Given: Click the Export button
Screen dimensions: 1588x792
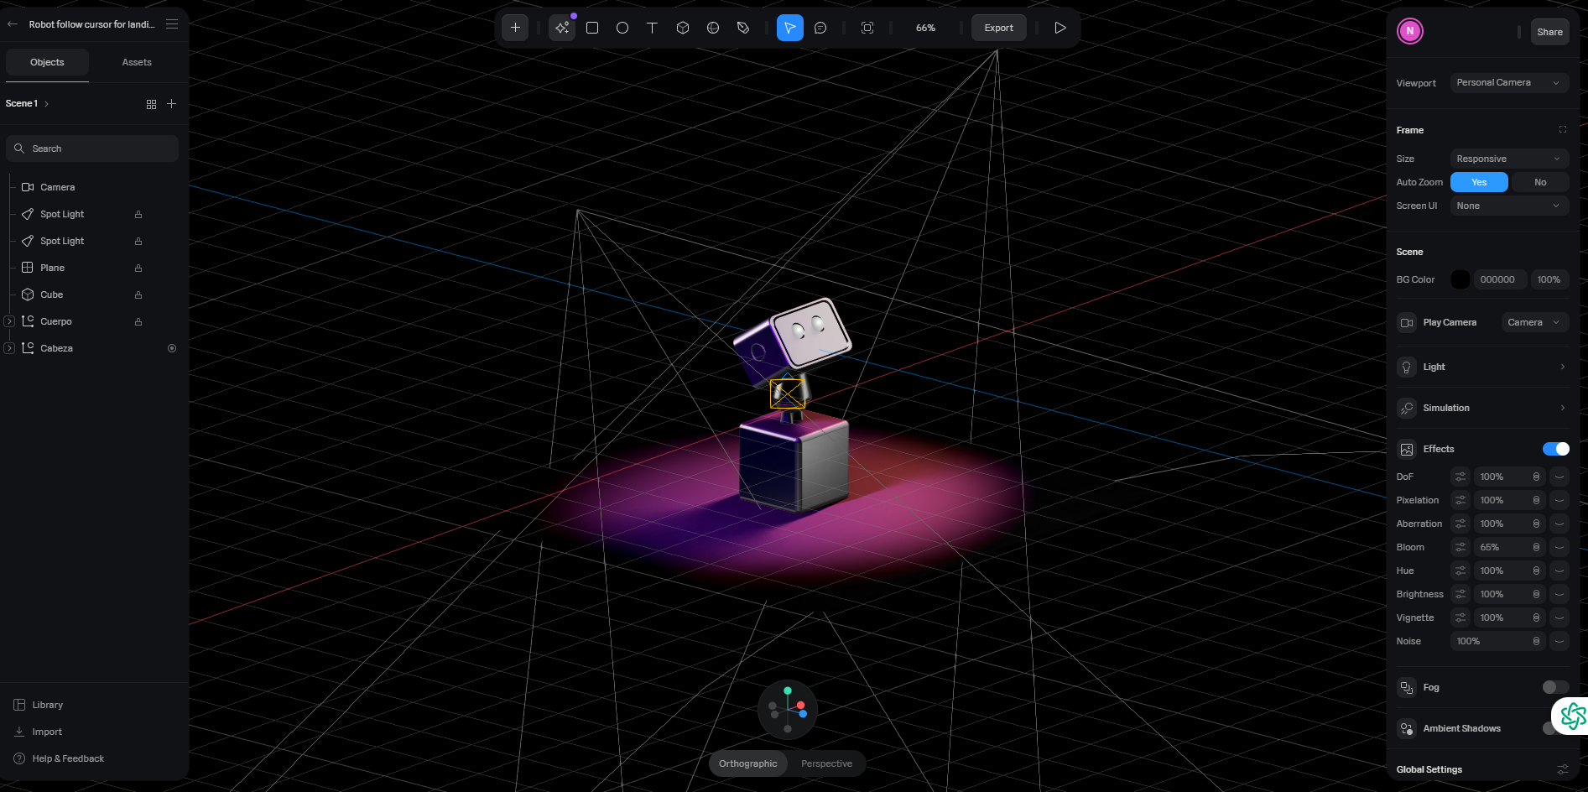Looking at the screenshot, I should (998, 28).
